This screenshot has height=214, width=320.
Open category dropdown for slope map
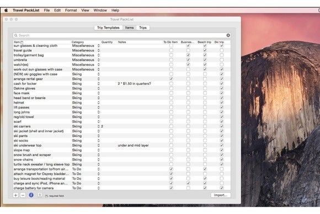(x=99, y=150)
